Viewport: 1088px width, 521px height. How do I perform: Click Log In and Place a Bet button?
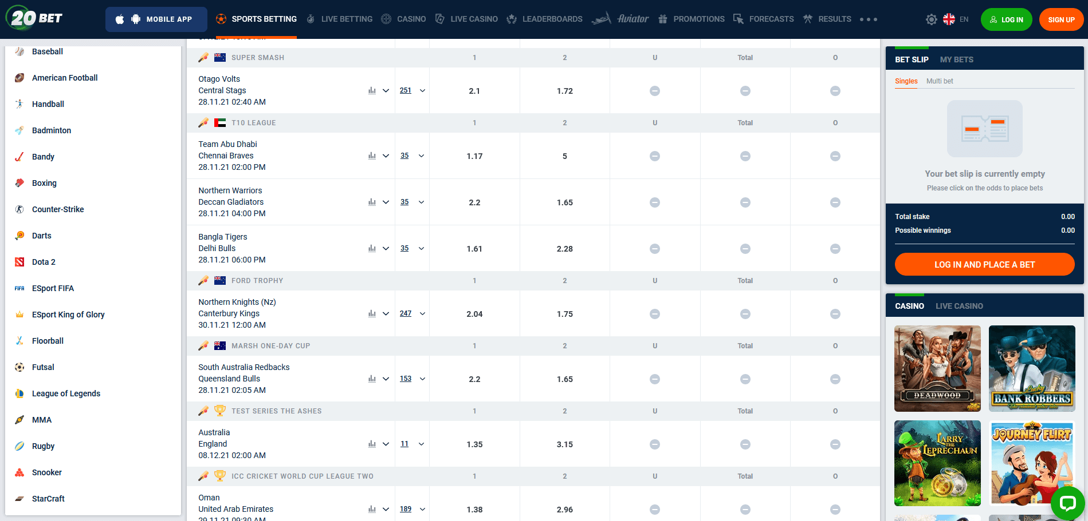[984, 264]
